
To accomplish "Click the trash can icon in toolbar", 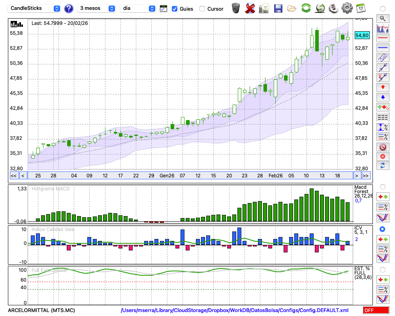I will click(x=236, y=8).
